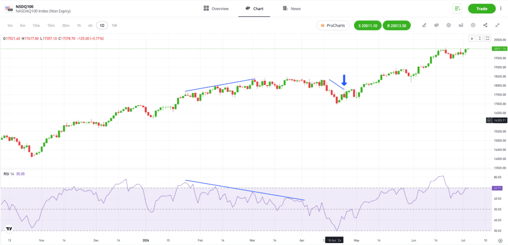508x245 pixels.
Task: Click the down-arrow pane button
Action: (x=472, y=38)
